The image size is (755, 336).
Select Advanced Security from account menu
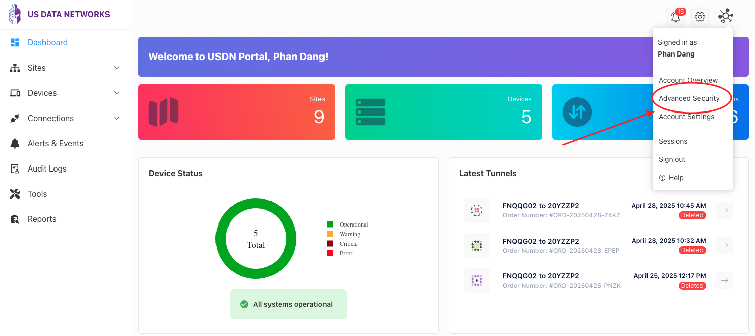tap(689, 98)
